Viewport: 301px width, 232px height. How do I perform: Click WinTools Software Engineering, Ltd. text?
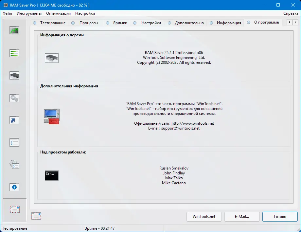click(174, 58)
